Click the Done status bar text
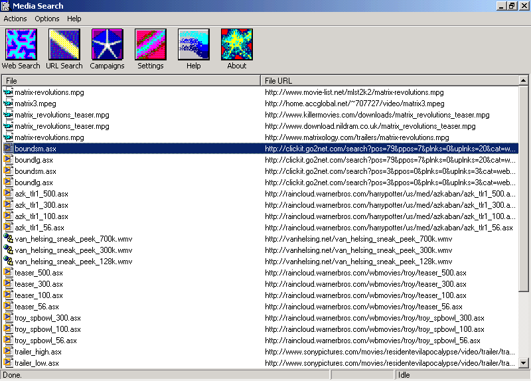Screen dimensions: 531x381 pyautogui.click(x=12, y=375)
